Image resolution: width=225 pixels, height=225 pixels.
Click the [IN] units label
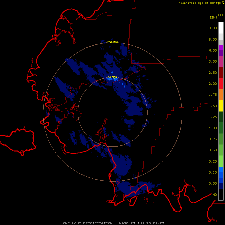(x=213, y=17)
